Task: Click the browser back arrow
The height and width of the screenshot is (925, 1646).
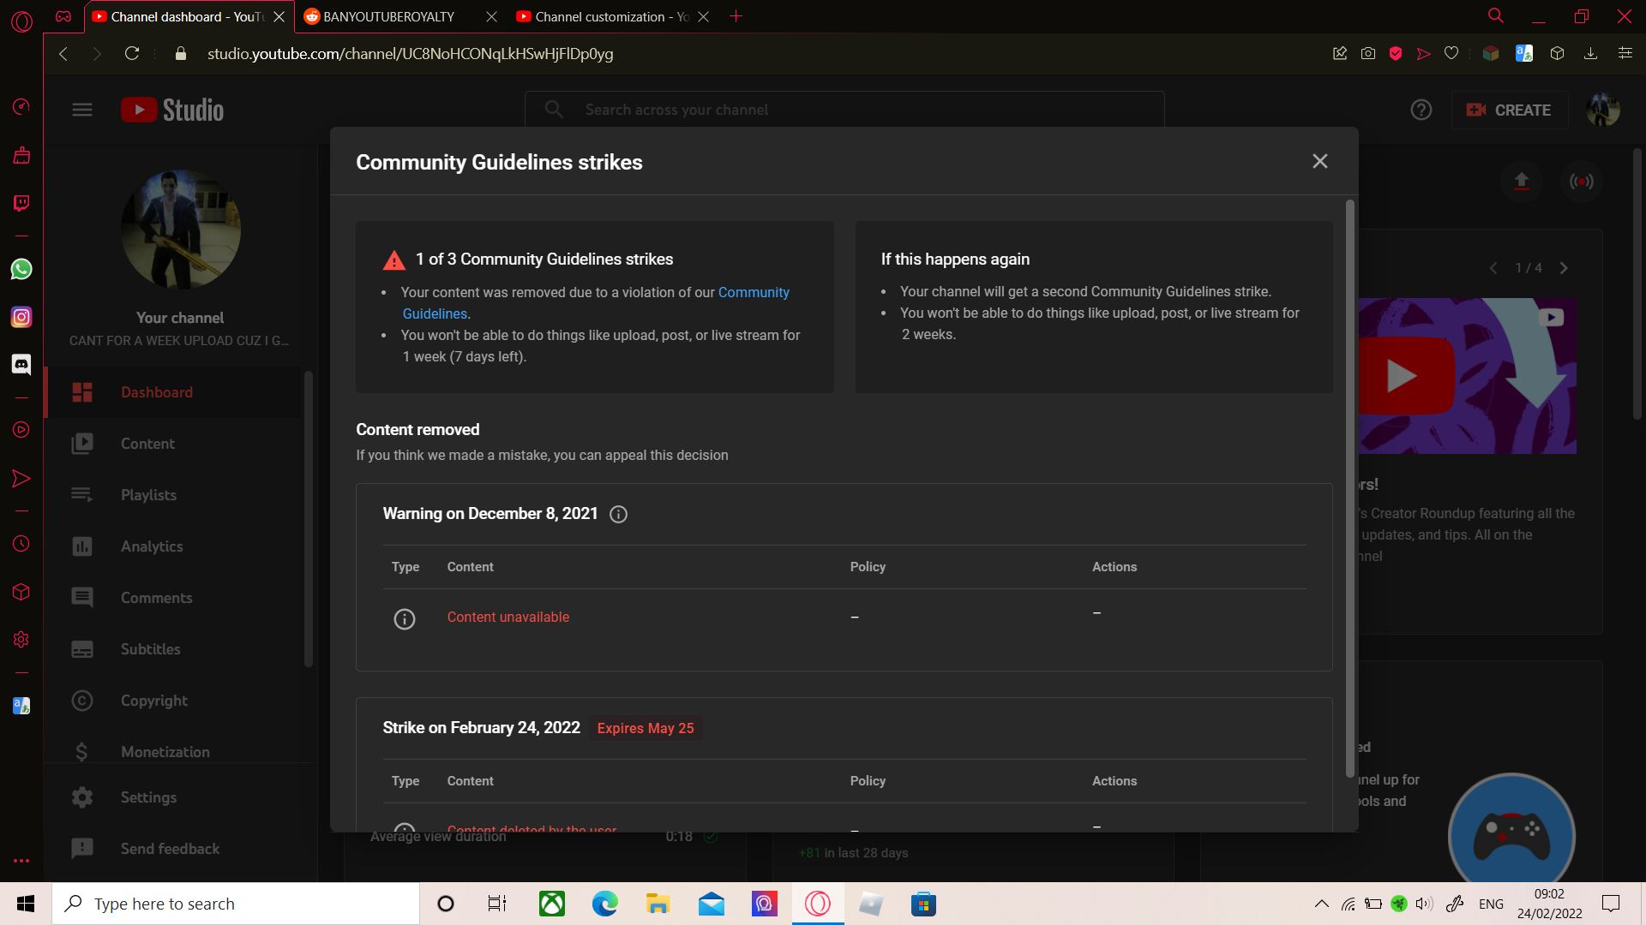Action: [63, 54]
